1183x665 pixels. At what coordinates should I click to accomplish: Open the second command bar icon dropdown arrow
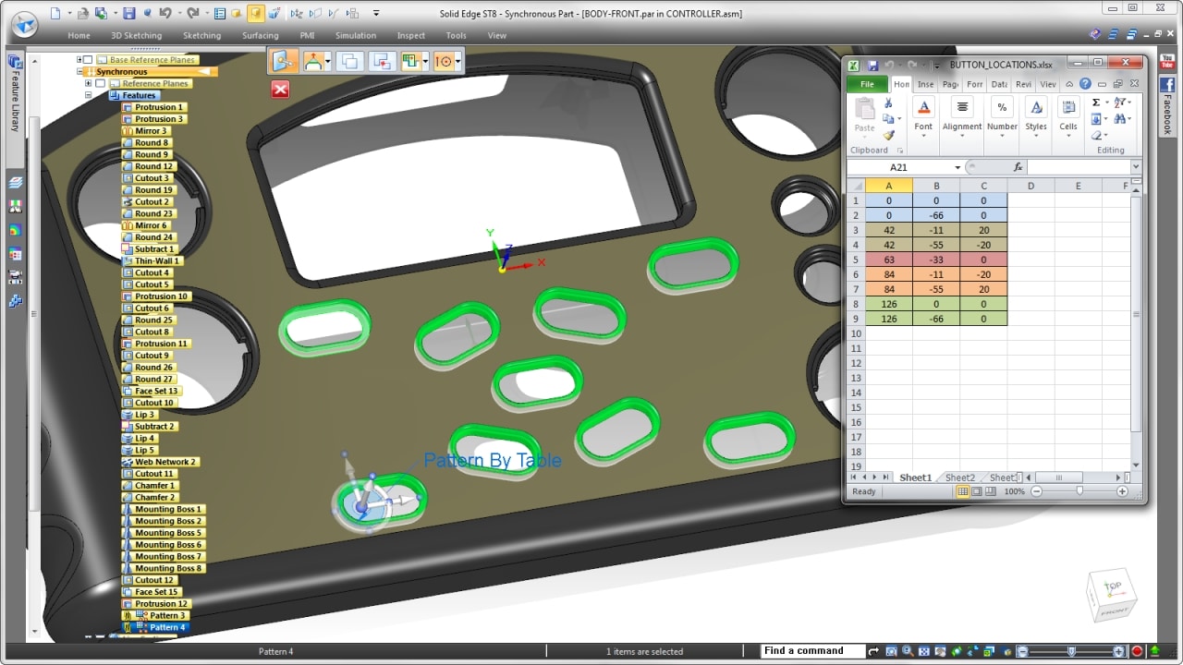(x=326, y=62)
